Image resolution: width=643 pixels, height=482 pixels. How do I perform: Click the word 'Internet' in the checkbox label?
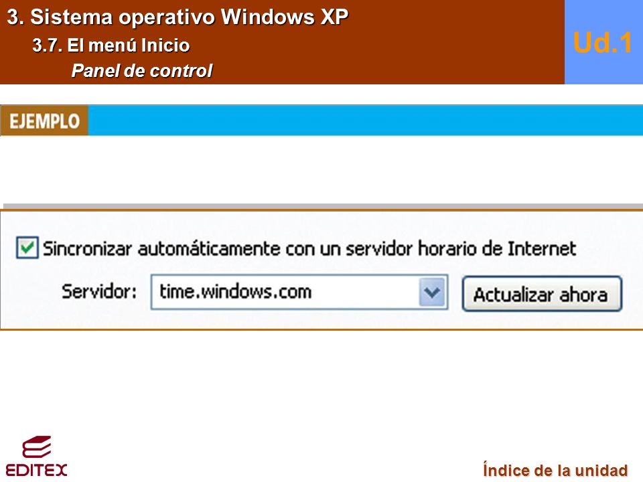(542, 249)
